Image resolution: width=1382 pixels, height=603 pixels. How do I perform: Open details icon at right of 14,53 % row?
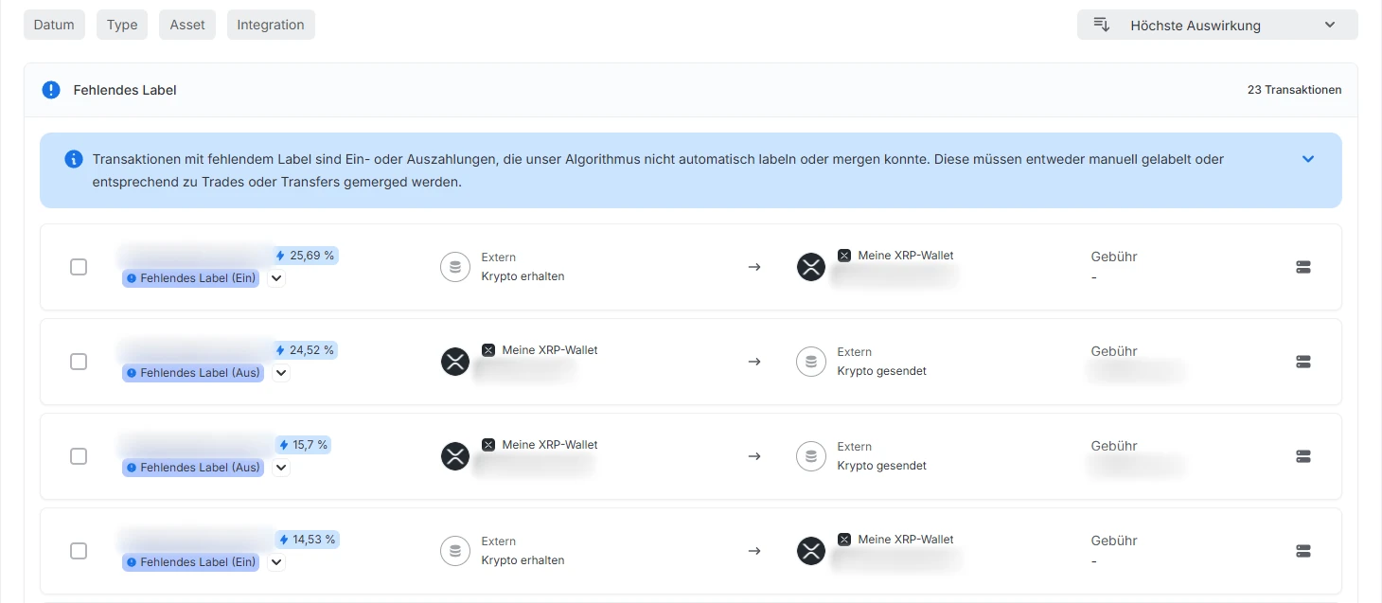point(1303,551)
